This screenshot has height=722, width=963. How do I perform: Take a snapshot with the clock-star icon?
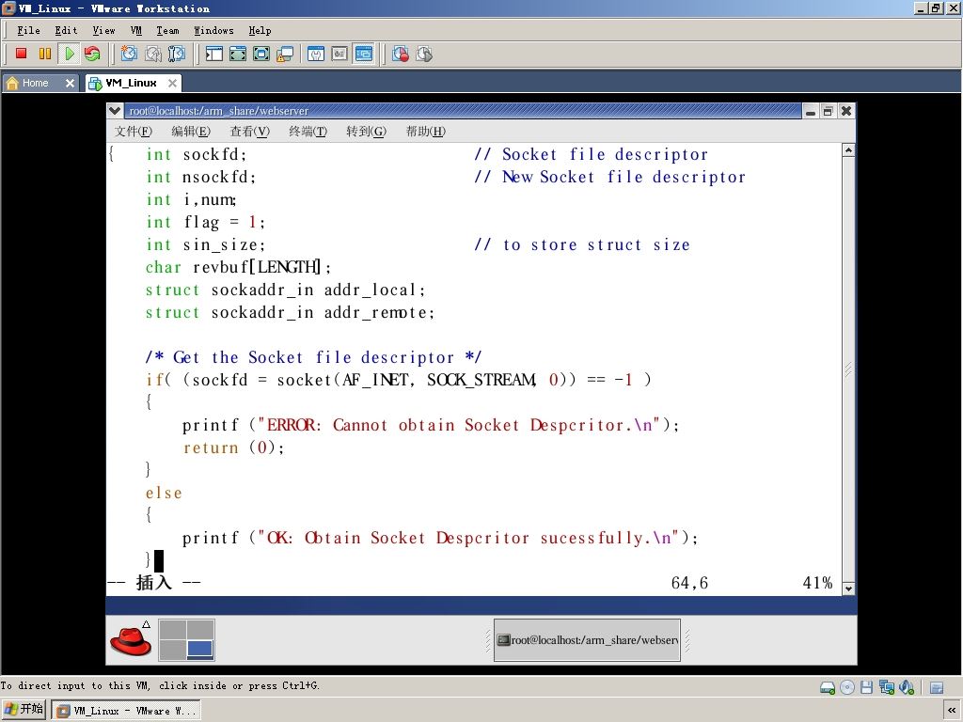129,54
